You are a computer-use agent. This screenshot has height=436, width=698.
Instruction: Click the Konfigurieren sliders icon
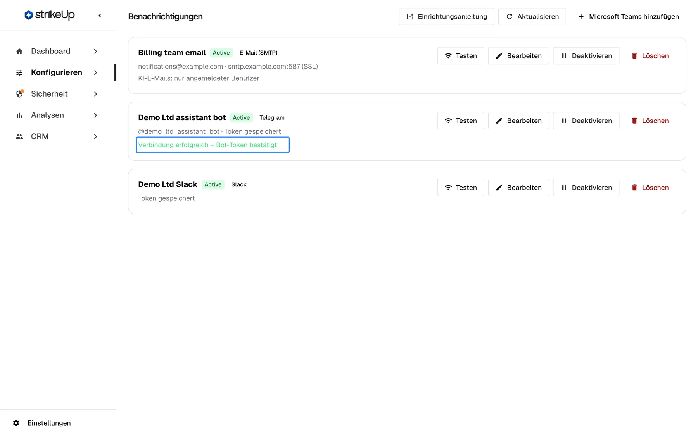coord(19,72)
